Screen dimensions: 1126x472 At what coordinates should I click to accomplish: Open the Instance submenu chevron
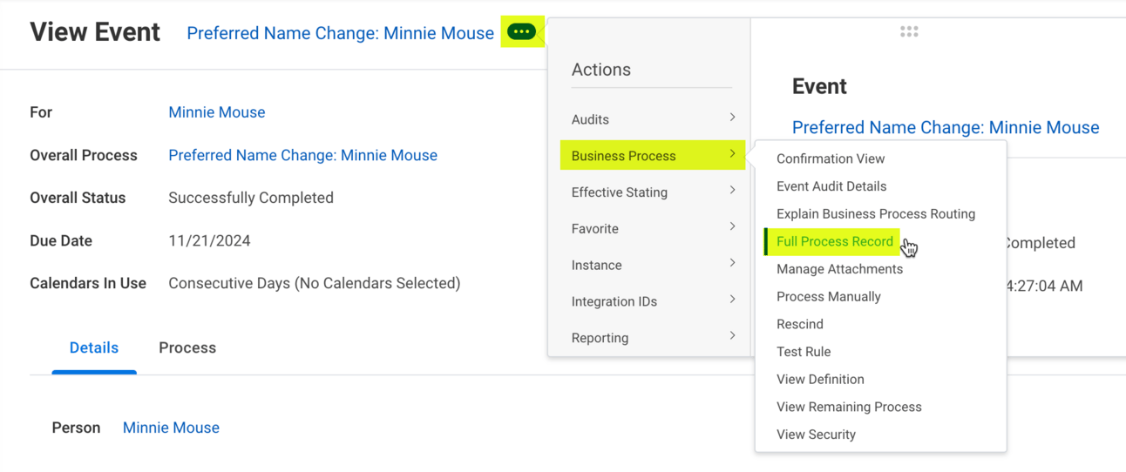(x=732, y=264)
